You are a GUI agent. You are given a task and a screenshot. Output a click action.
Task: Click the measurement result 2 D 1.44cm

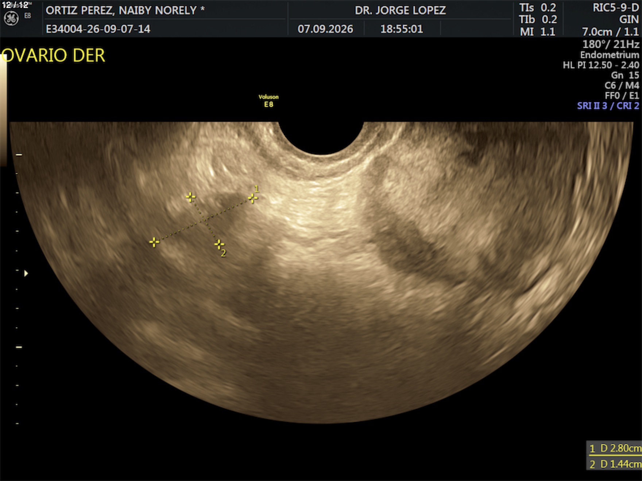tap(615, 464)
